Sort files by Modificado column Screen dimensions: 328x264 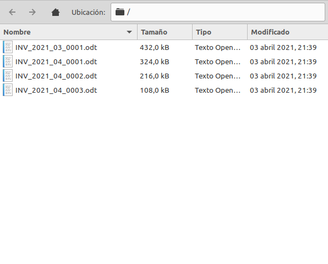[288, 32]
